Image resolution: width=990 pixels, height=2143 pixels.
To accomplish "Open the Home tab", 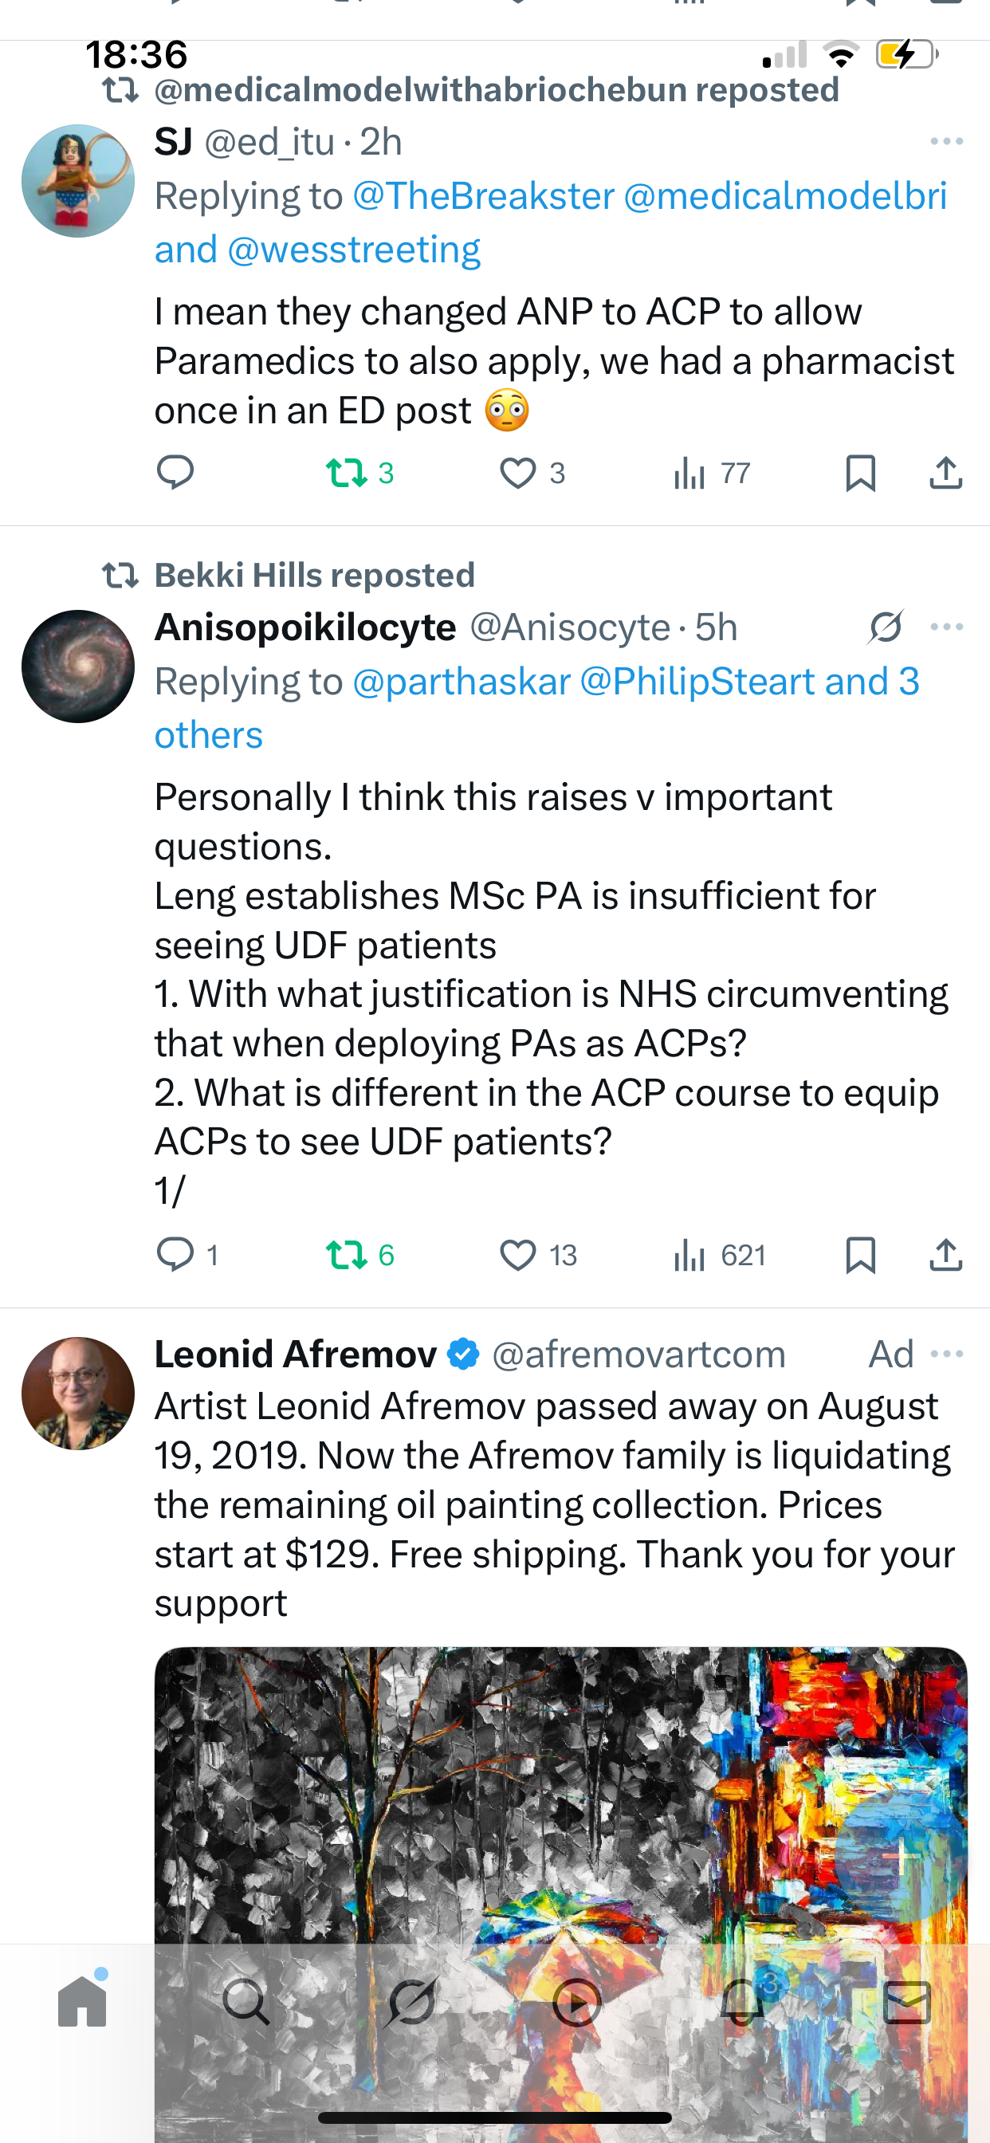I will (x=82, y=2002).
